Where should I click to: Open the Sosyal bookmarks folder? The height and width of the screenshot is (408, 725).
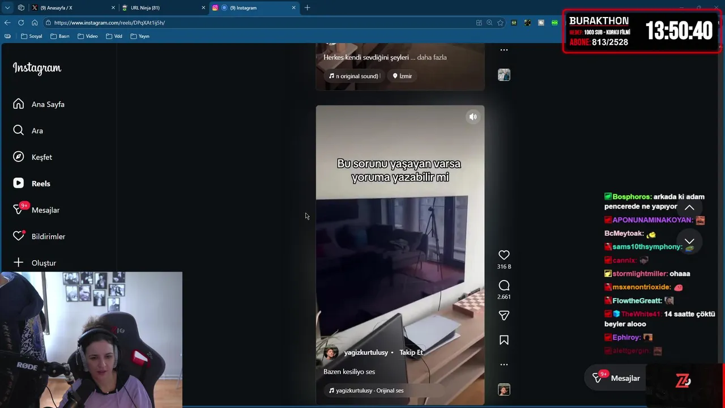31,36
